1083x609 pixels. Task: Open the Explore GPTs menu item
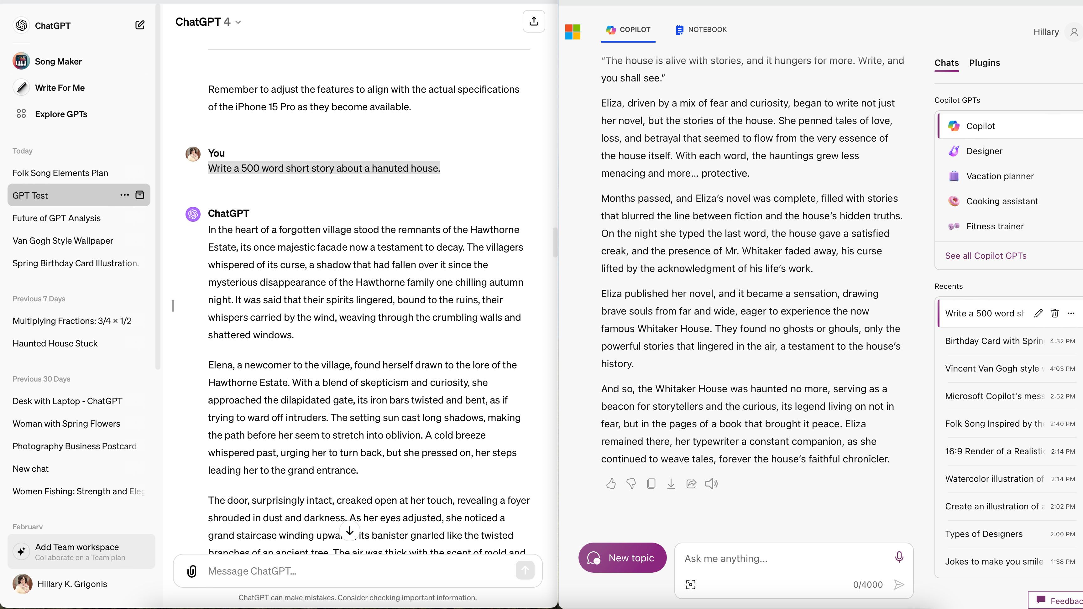(x=61, y=114)
